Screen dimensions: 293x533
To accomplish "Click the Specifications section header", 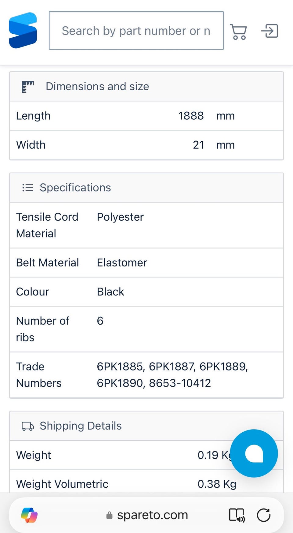I will click(x=75, y=188).
